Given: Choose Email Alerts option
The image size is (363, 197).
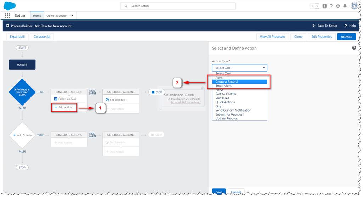Looking at the screenshot, I should coord(239,86).
